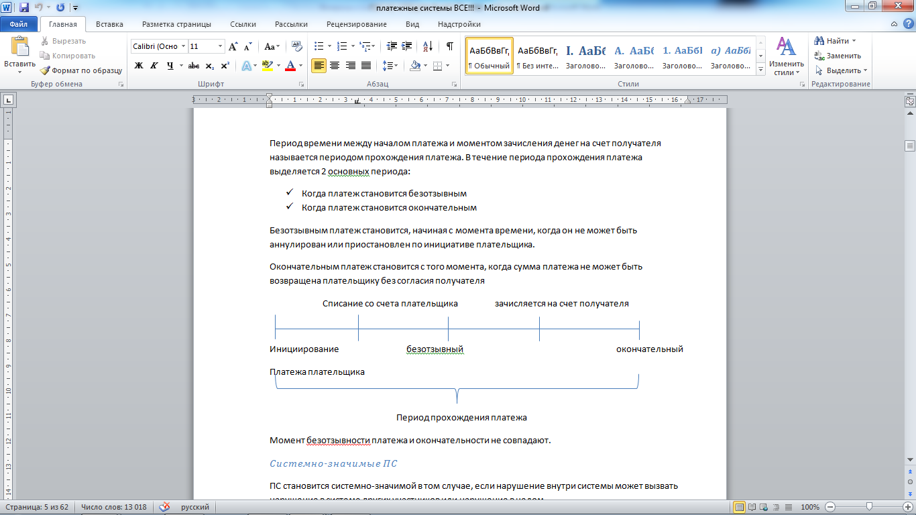Image resolution: width=916 pixels, height=515 pixels.
Task: Open change case Aa dropdown
Action: [272, 47]
